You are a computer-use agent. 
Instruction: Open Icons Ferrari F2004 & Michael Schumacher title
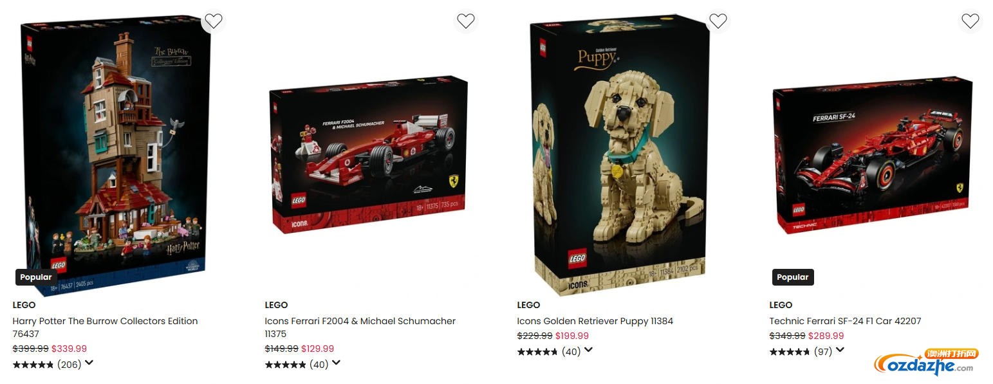[360, 327]
